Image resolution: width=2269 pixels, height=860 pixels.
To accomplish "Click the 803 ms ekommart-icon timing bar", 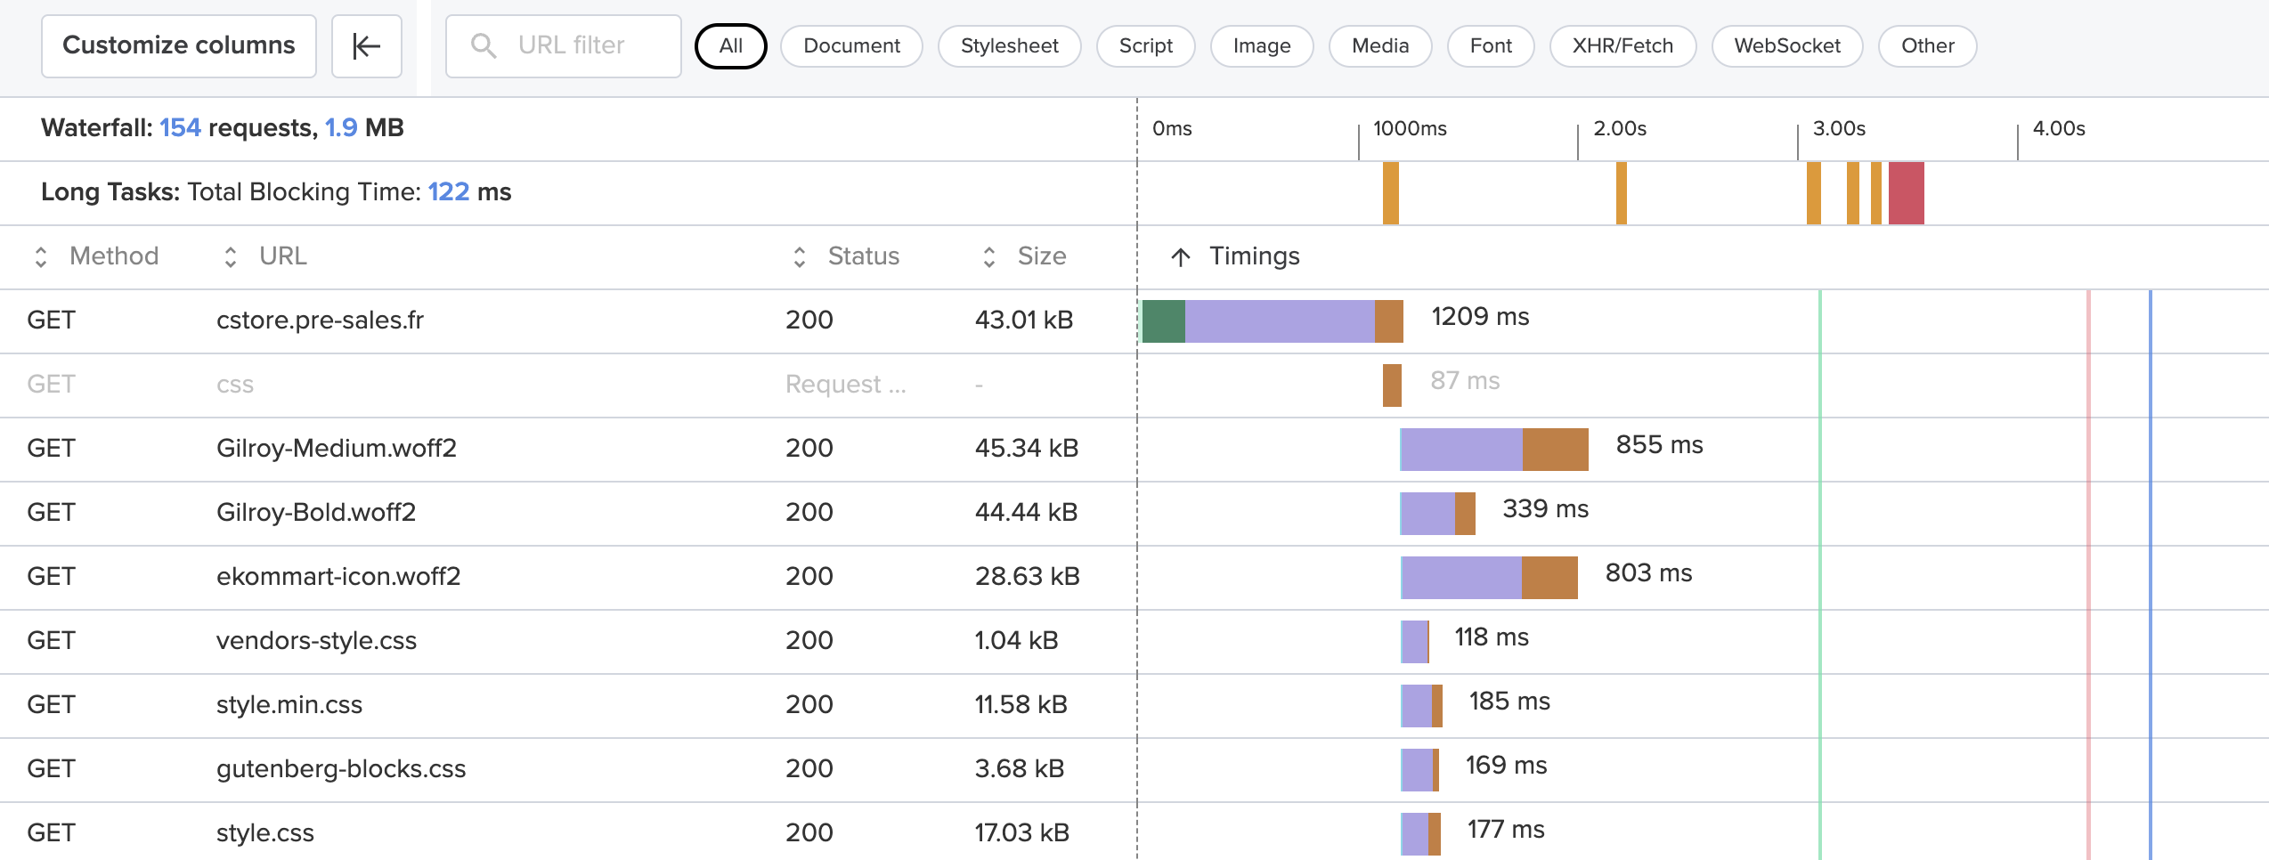I will coord(1489,578).
